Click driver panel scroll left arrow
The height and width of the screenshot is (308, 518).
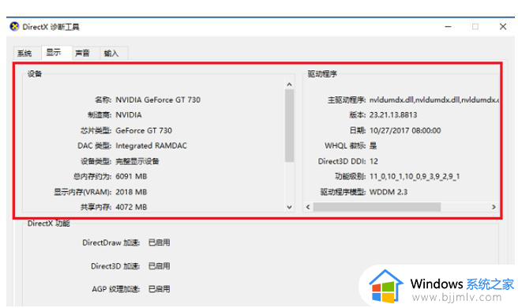click(x=308, y=207)
